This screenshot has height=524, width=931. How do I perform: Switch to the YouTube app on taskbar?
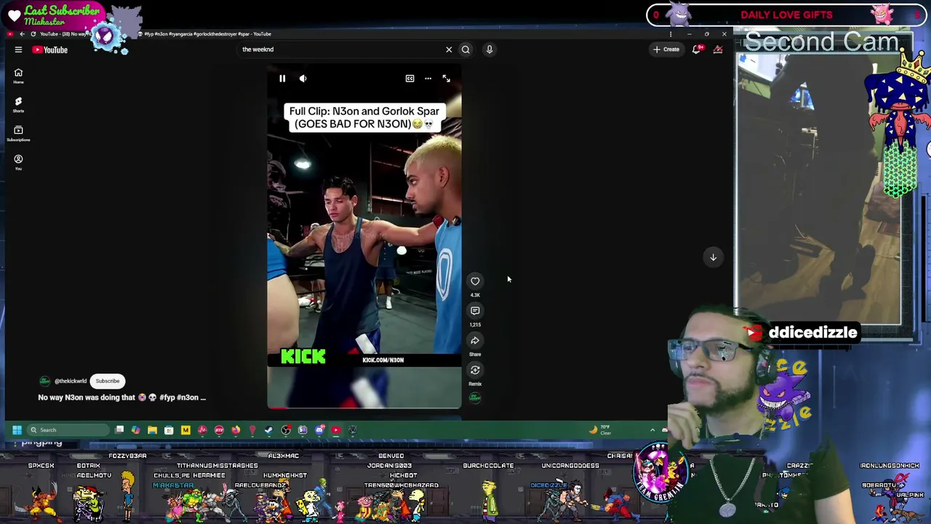(336, 430)
